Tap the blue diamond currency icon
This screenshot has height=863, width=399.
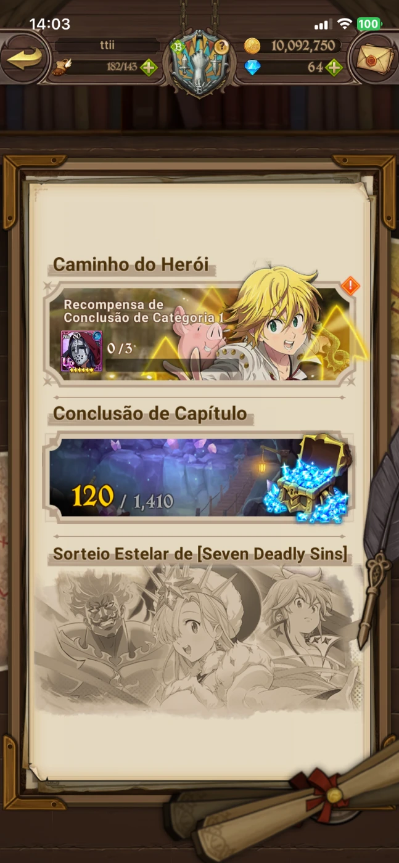click(253, 68)
